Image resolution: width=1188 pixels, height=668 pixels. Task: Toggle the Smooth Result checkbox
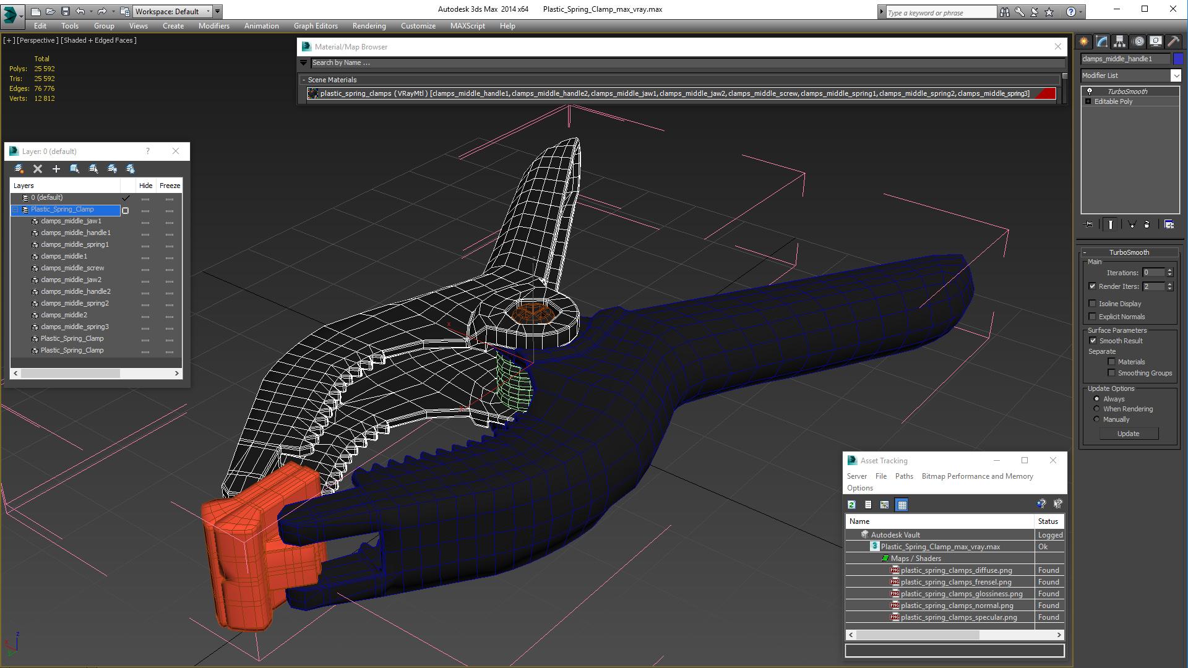[x=1093, y=341]
